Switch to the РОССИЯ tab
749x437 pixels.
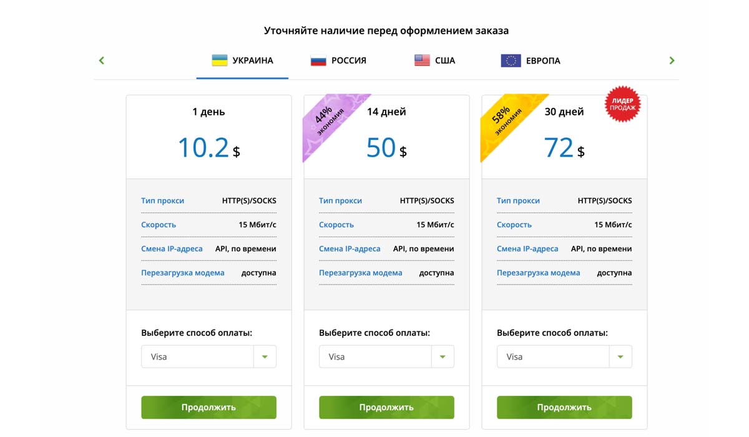tap(348, 61)
